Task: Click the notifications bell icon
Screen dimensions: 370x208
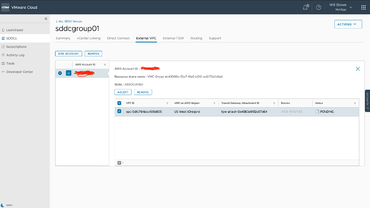Action: 306,7
